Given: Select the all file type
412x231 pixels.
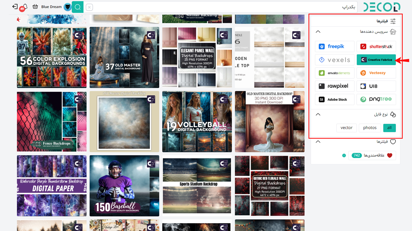Looking at the screenshot, I should (389, 128).
